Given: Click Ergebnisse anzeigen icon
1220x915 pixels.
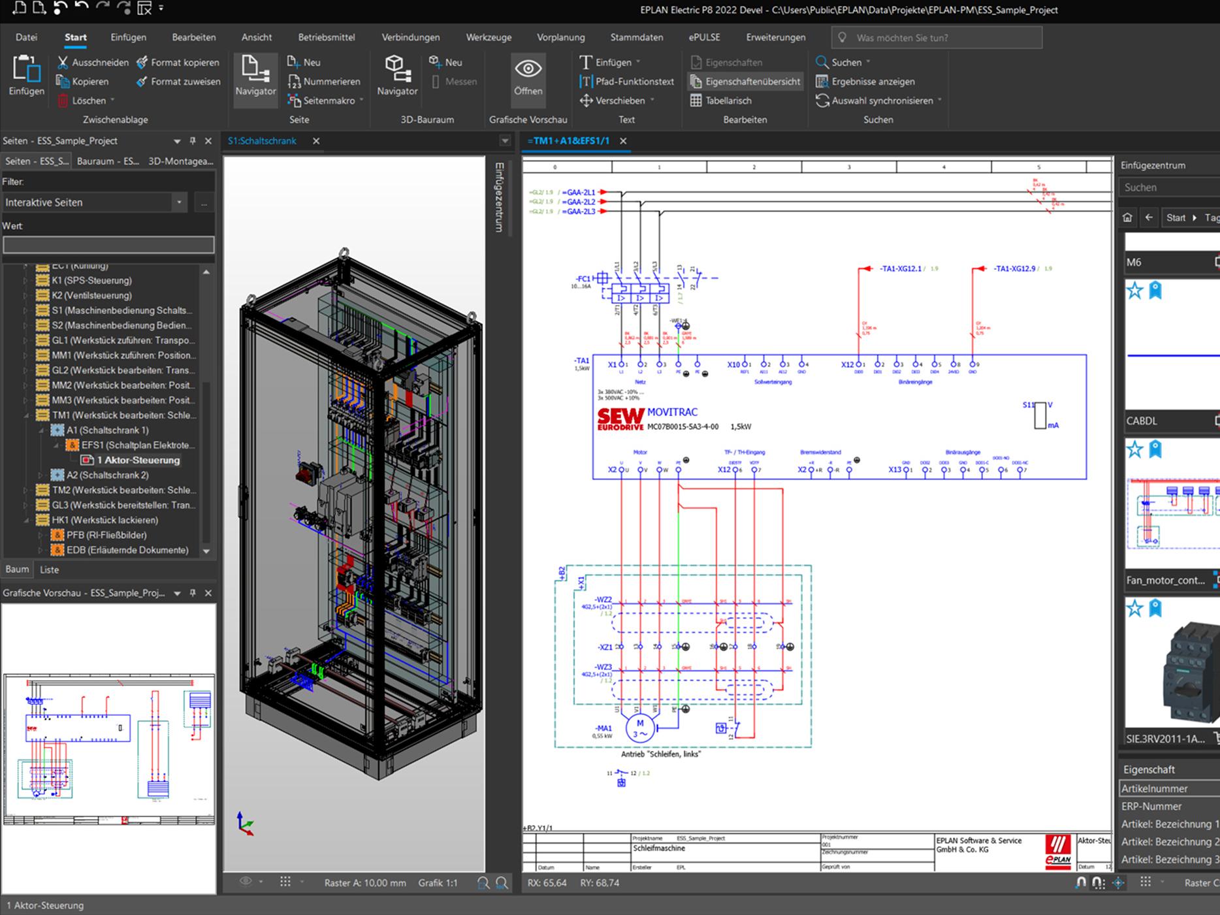Looking at the screenshot, I should tap(822, 82).
